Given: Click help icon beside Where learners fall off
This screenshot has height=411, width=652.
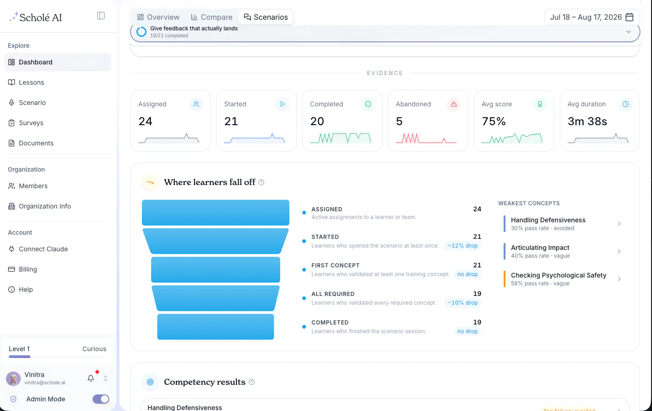Looking at the screenshot, I should pos(261,182).
